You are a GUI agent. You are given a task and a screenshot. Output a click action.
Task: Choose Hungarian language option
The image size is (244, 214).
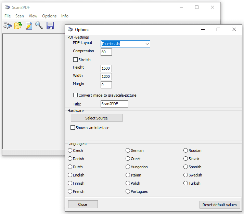(x=128, y=167)
